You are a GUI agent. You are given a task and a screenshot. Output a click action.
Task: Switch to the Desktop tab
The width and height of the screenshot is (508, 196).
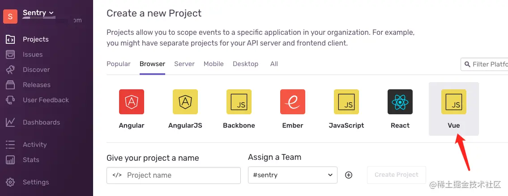pos(246,64)
